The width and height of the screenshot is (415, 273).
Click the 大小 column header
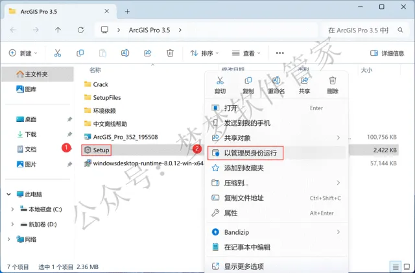pyautogui.click(x=366, y=70)
